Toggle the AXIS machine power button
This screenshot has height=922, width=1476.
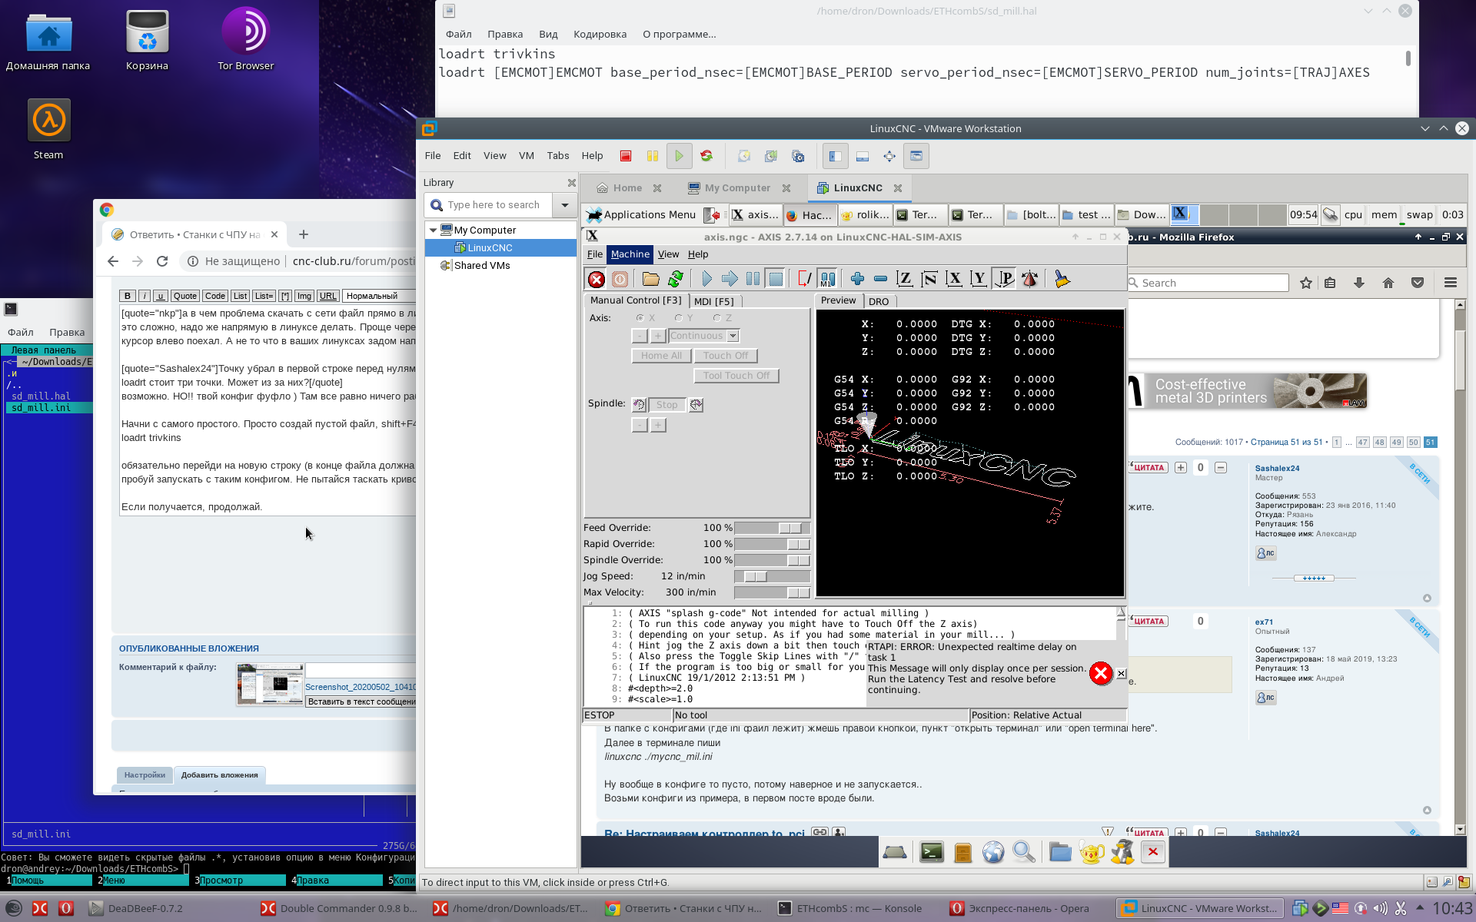(x=620, y=280)
